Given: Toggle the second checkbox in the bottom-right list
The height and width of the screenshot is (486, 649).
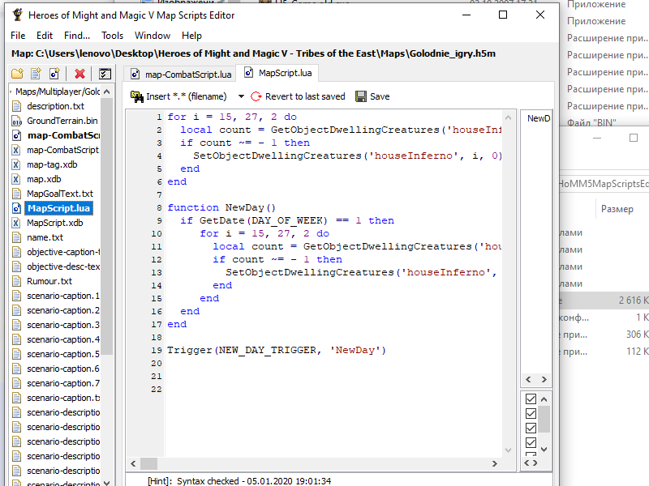Looking at the screenshot, I should 531,413.
